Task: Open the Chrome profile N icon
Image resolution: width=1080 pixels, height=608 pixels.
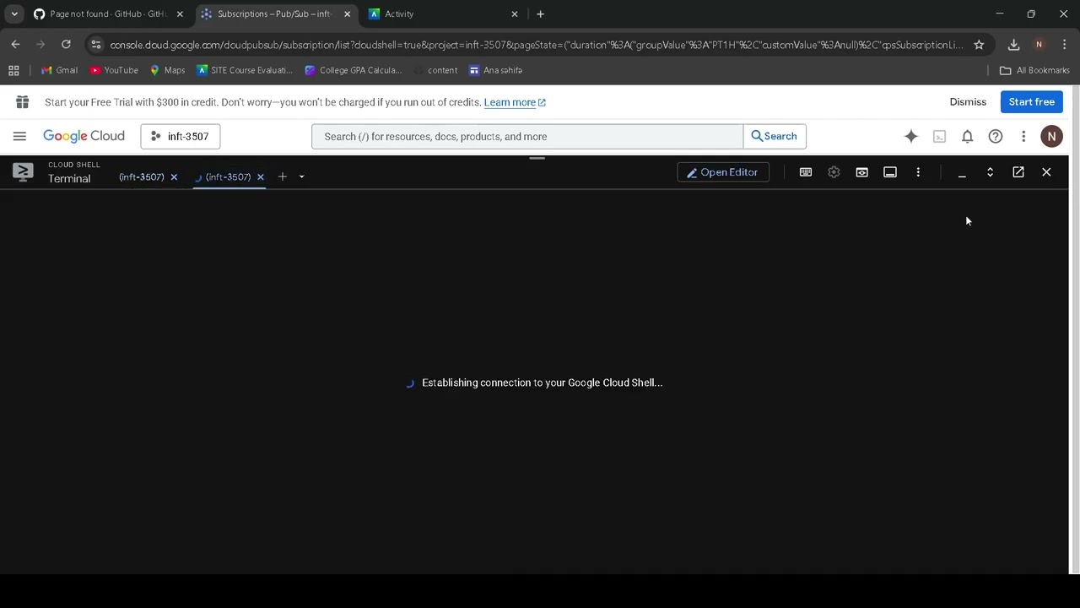Action: (1039, 45)
